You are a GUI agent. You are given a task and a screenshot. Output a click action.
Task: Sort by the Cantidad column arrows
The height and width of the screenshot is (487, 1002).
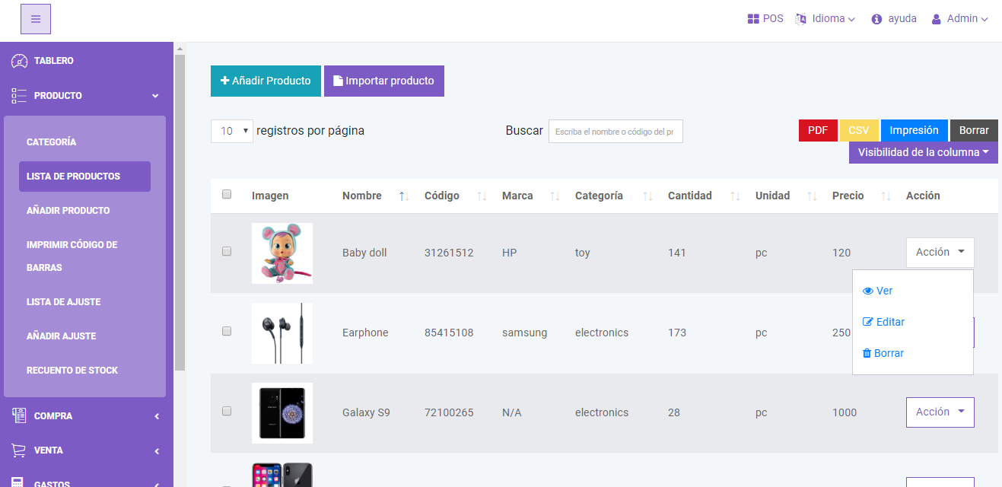(x=735, y=196)
